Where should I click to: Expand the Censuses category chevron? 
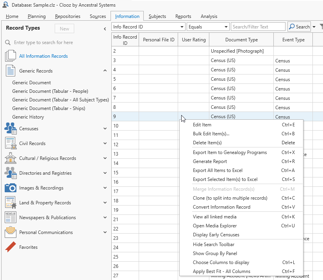[105, 128]
